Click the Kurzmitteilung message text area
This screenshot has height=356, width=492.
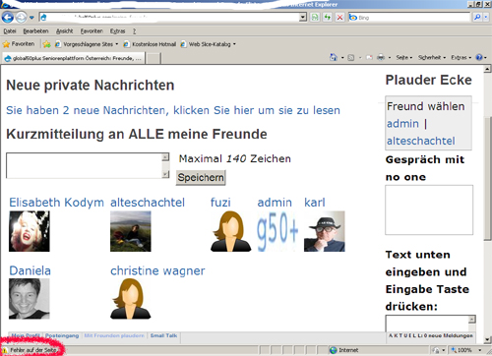85,165
